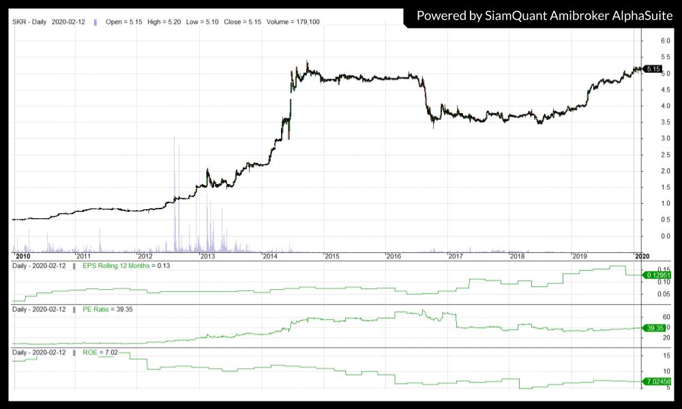Click separator bars before EPS Rolling label
The width and height of the screenshot is (682, 409).
click(x=74, y=265)
